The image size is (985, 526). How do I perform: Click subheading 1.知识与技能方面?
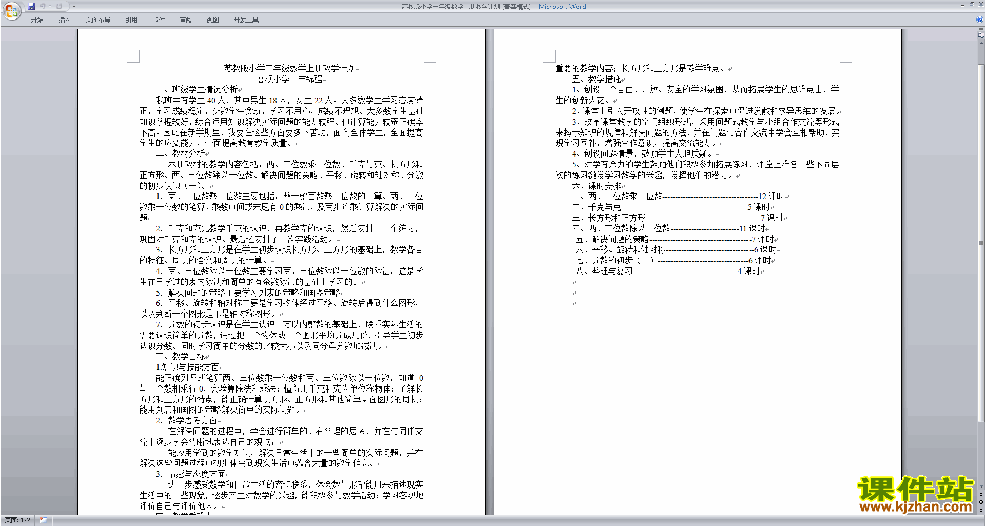tap(188, 367)
